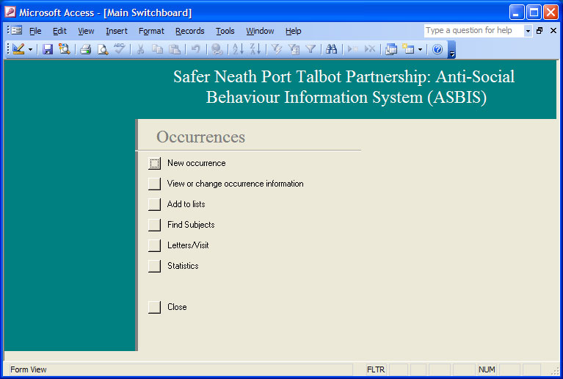
Task: Expand the New Object dropdown arrow
Action: (x=420, y=49)
